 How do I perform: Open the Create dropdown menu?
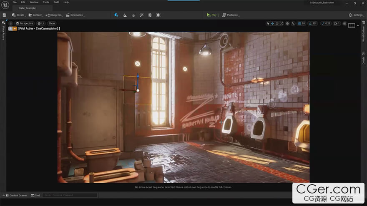click(18, 15)
